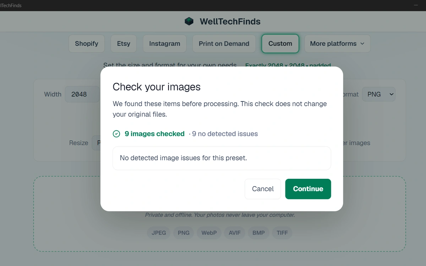The image size is (426, 266).
Task: Minimize the window from title bar
Action: [416, 5]
